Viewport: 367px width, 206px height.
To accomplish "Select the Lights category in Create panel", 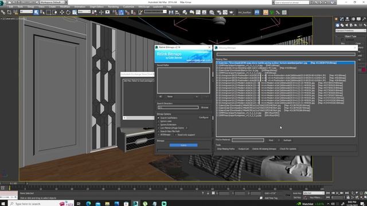I will (x=346, y=25).
